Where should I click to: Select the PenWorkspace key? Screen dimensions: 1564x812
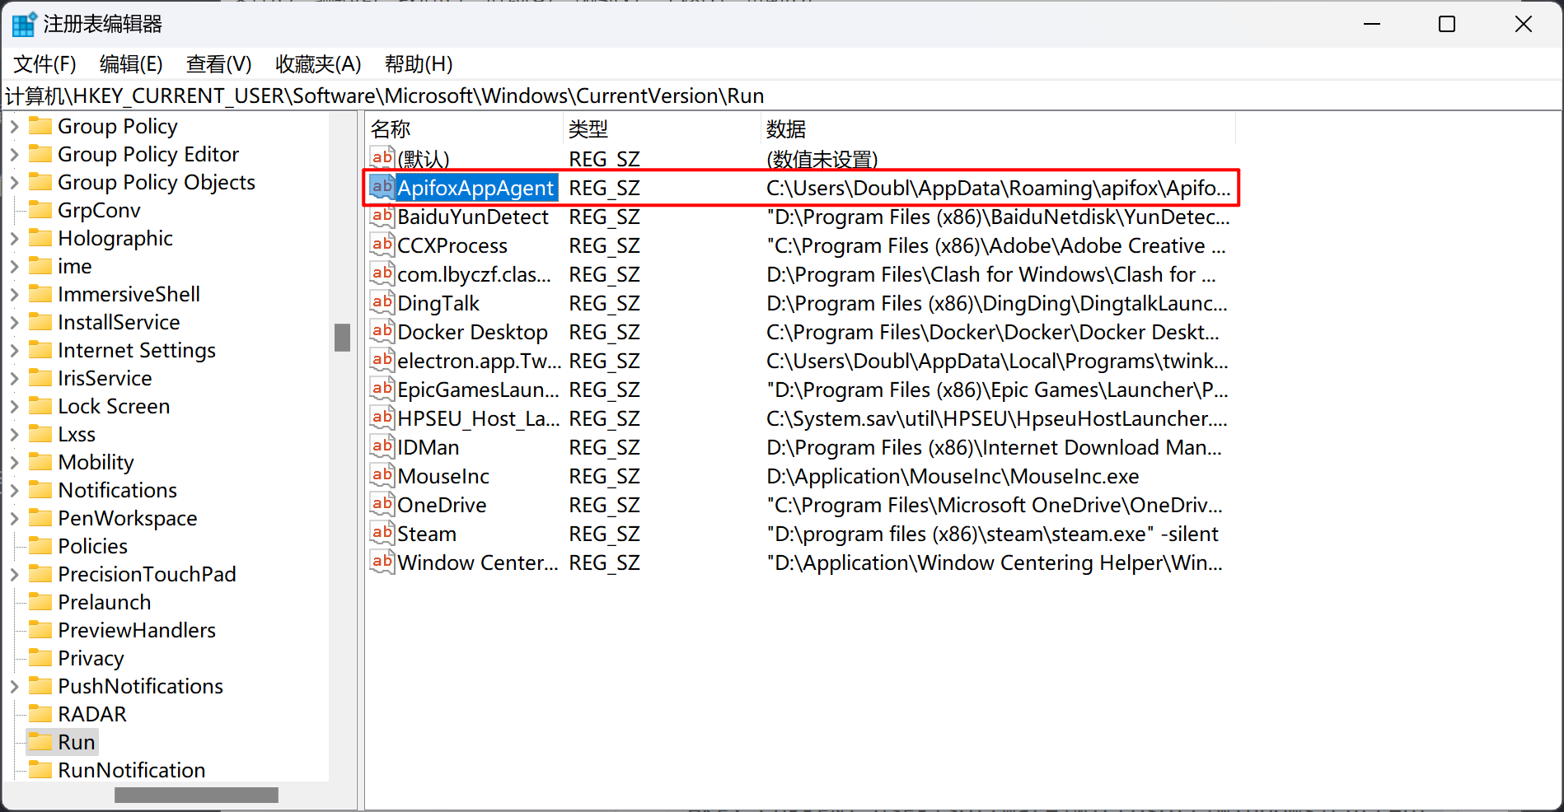[128, 518]
